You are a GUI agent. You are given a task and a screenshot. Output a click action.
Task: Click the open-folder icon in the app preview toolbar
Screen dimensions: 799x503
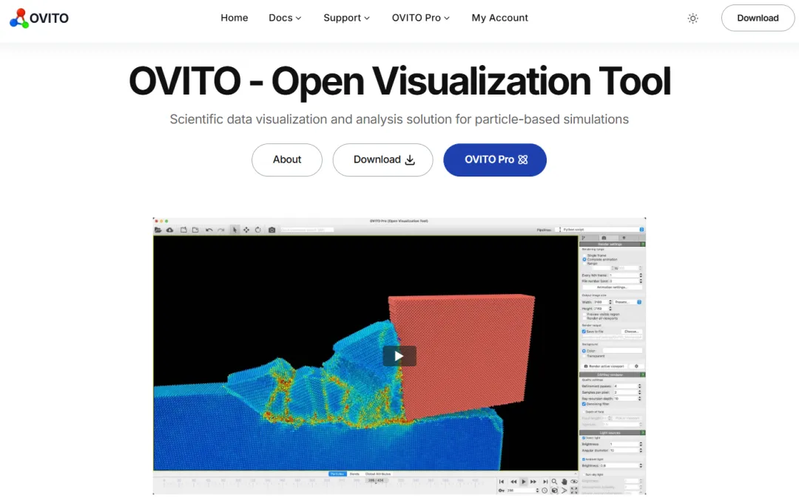coord(158,230)
